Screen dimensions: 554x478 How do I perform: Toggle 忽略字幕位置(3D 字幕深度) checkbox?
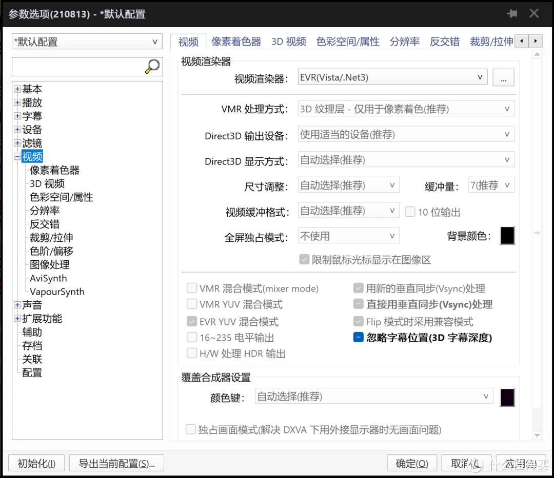click(x=358, y=337)
